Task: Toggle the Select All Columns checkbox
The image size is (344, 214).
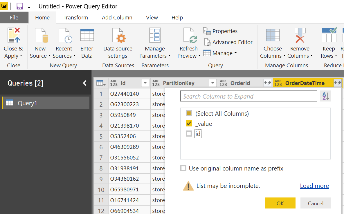Action: coord(189,113)
